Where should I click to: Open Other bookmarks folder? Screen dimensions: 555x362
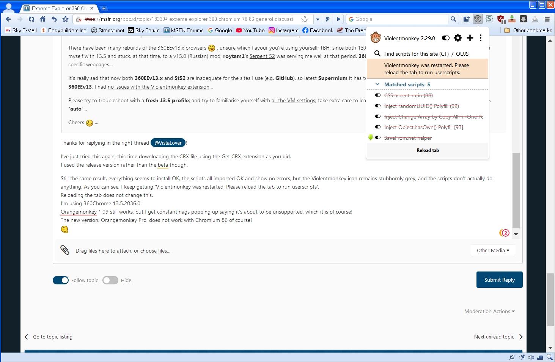coord(528,30)
